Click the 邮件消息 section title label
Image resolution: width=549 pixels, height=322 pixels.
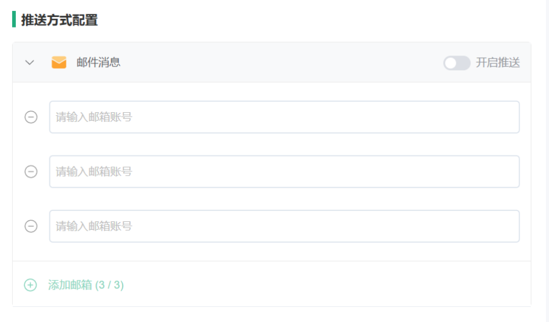98,62
